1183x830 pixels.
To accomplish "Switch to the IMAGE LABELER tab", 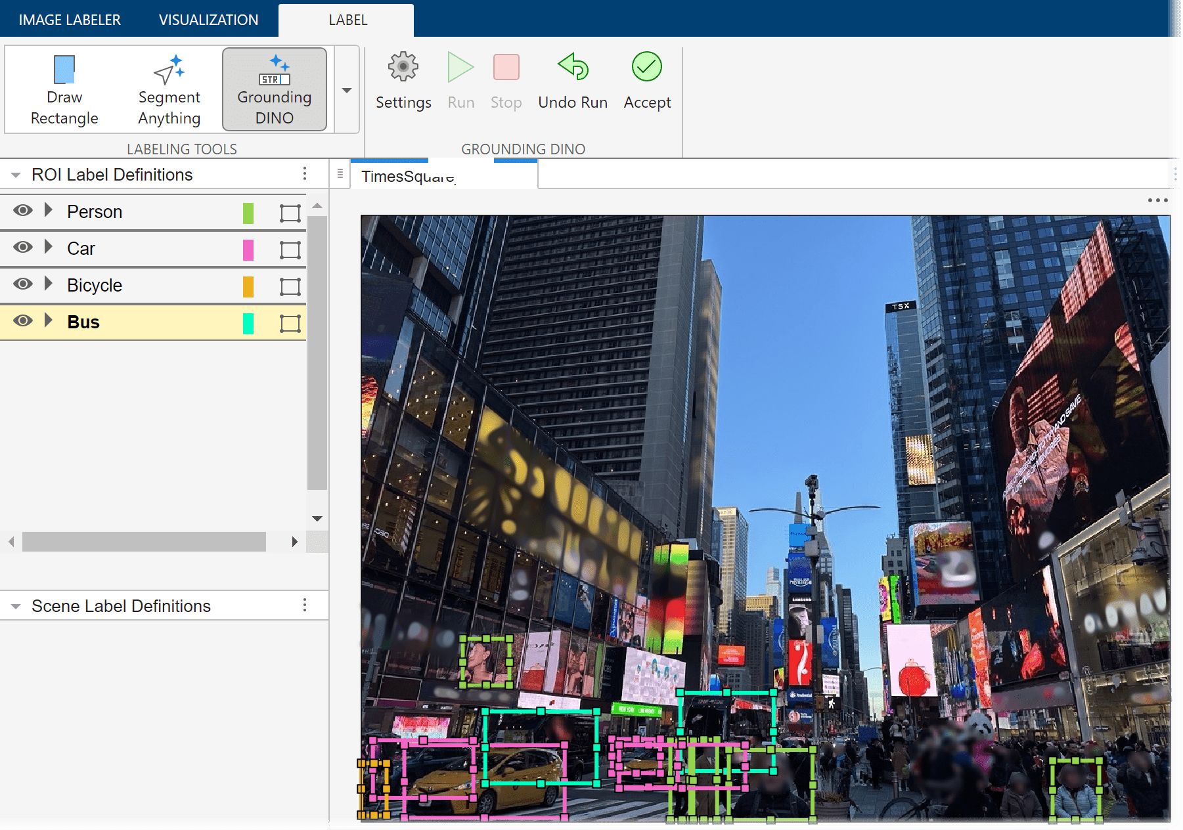I will pos(69,19).
